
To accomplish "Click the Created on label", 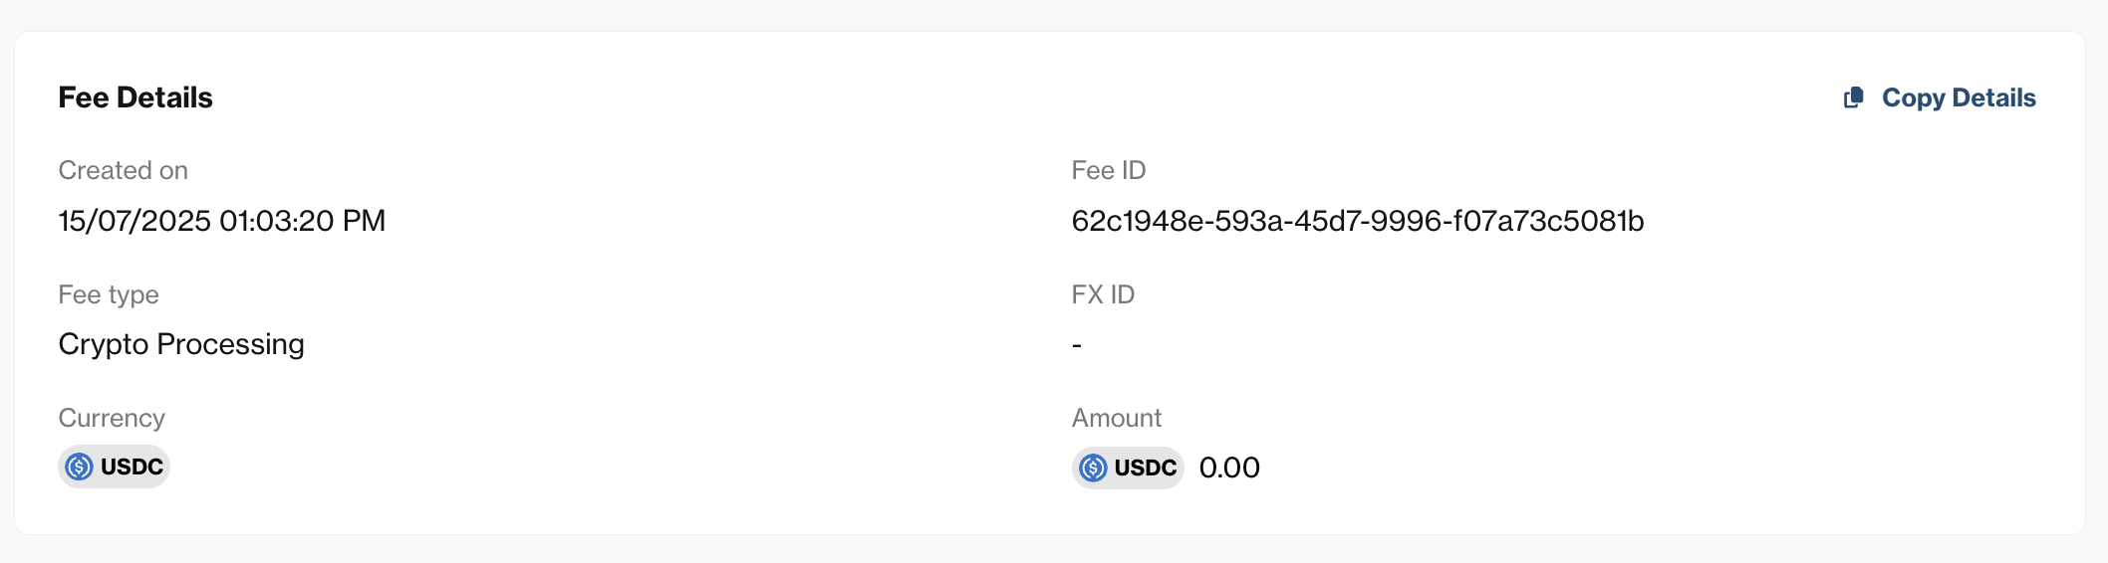I will click(x=124, y=170).
